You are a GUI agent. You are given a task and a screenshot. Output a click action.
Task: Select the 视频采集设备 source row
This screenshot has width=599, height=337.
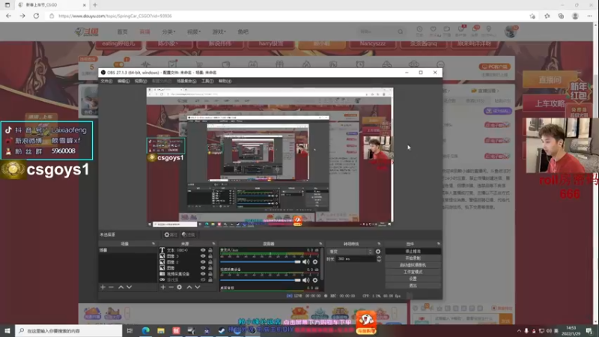[186, 273]
